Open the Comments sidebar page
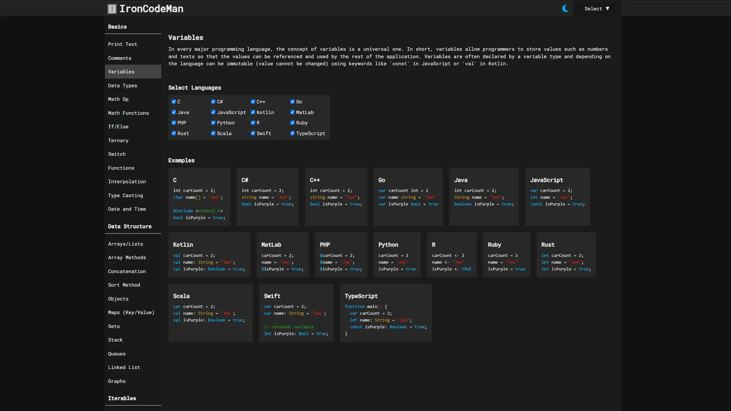Image resolution: width=731 pixels, height=411 pixels. pos(133,58)
